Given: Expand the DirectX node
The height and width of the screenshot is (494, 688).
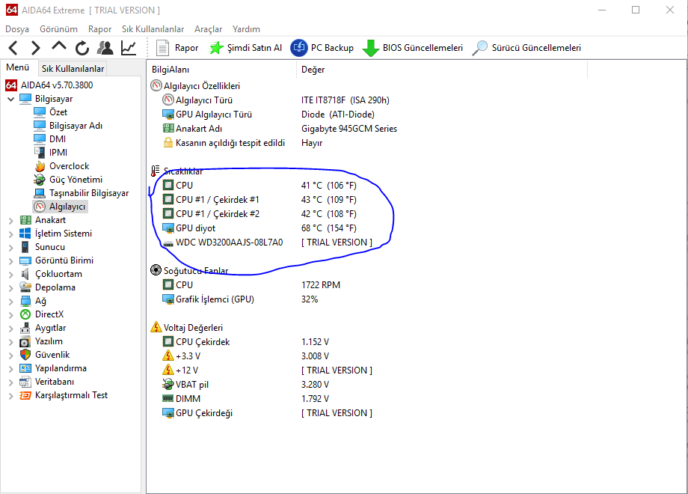Looking at the screenshot, I should click(x=11, y=315).
